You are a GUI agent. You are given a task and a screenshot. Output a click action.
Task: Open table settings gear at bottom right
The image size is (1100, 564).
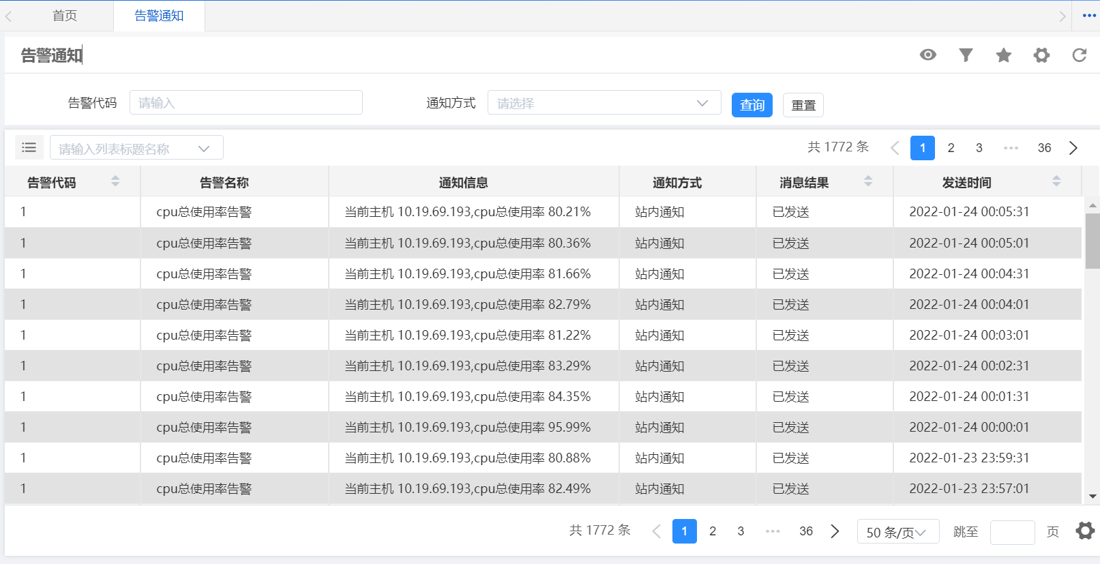click(1085, 531)
